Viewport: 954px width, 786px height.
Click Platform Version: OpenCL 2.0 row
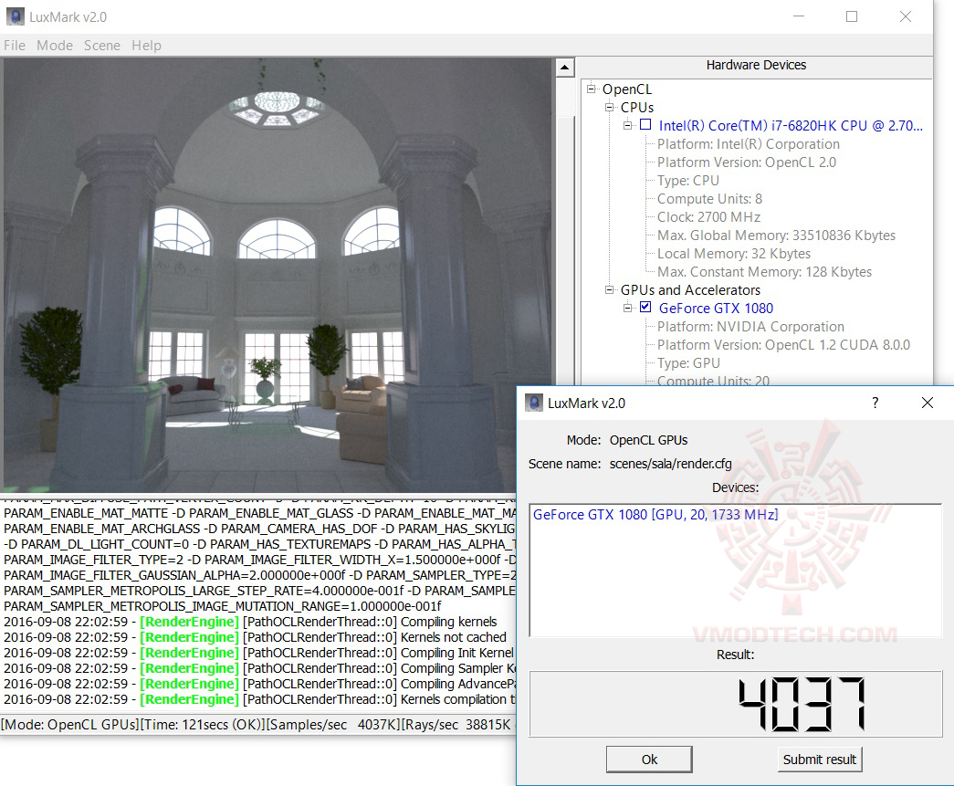[747, 162]
